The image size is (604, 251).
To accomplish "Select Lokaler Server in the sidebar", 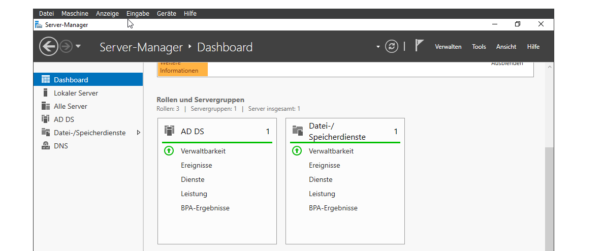I will point(88,93).
